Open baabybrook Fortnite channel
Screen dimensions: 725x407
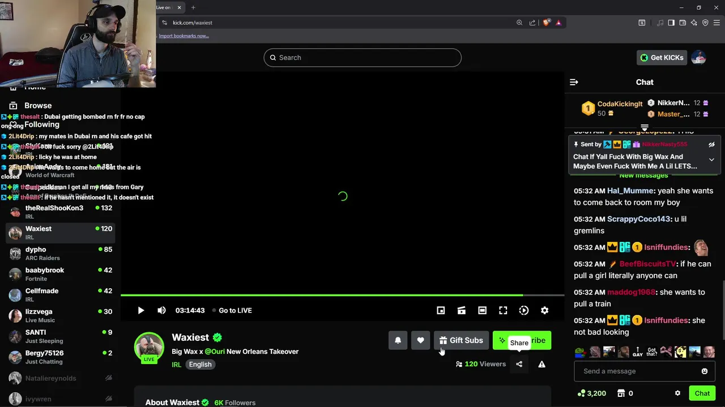(60, 274)
